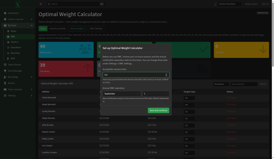Viewport: 274px width, 159px height.
Task: Click the Staff person icon
Action: [x=8, y=58]
